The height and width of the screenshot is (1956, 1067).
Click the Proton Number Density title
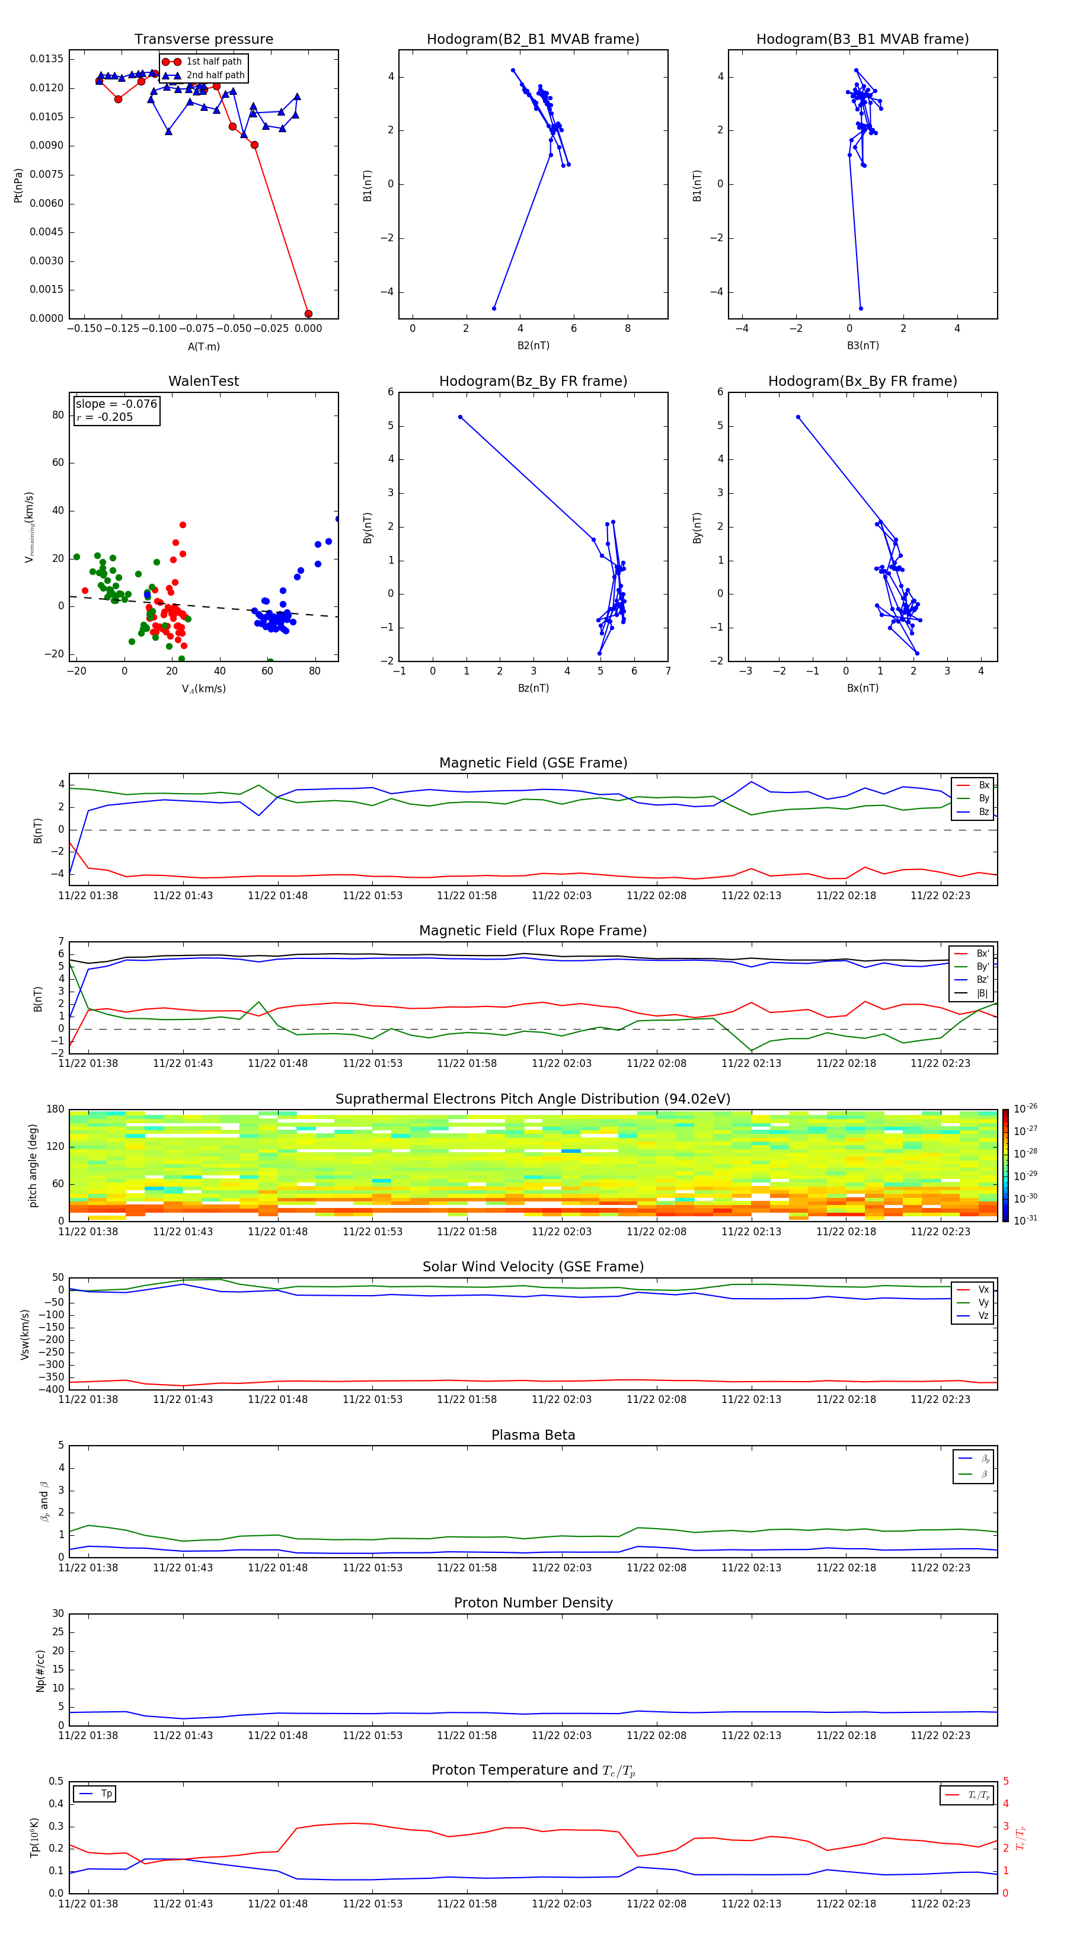[533, 1603]
